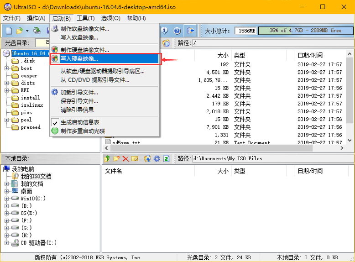
Task: Select the install folder in tree
Action: pyautogui.click(x=30, y=98)
